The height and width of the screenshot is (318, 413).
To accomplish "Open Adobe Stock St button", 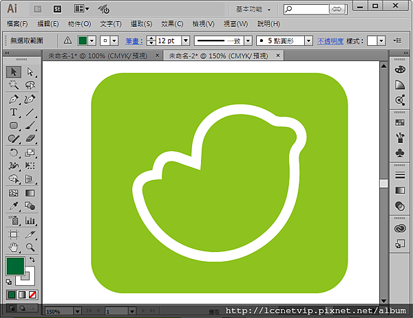I will 57,9.
